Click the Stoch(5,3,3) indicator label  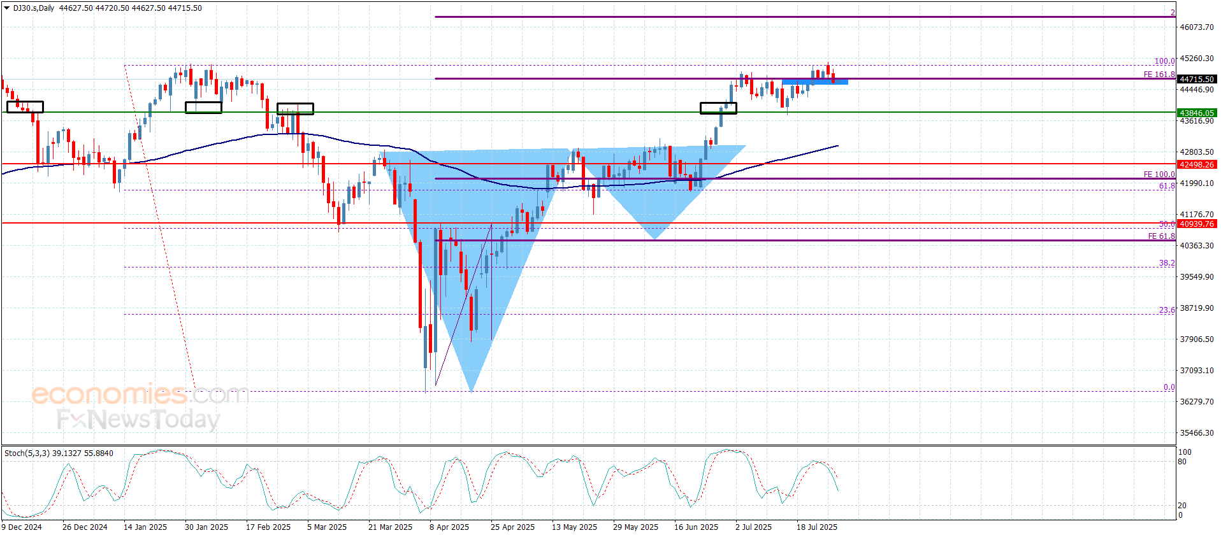59,453
